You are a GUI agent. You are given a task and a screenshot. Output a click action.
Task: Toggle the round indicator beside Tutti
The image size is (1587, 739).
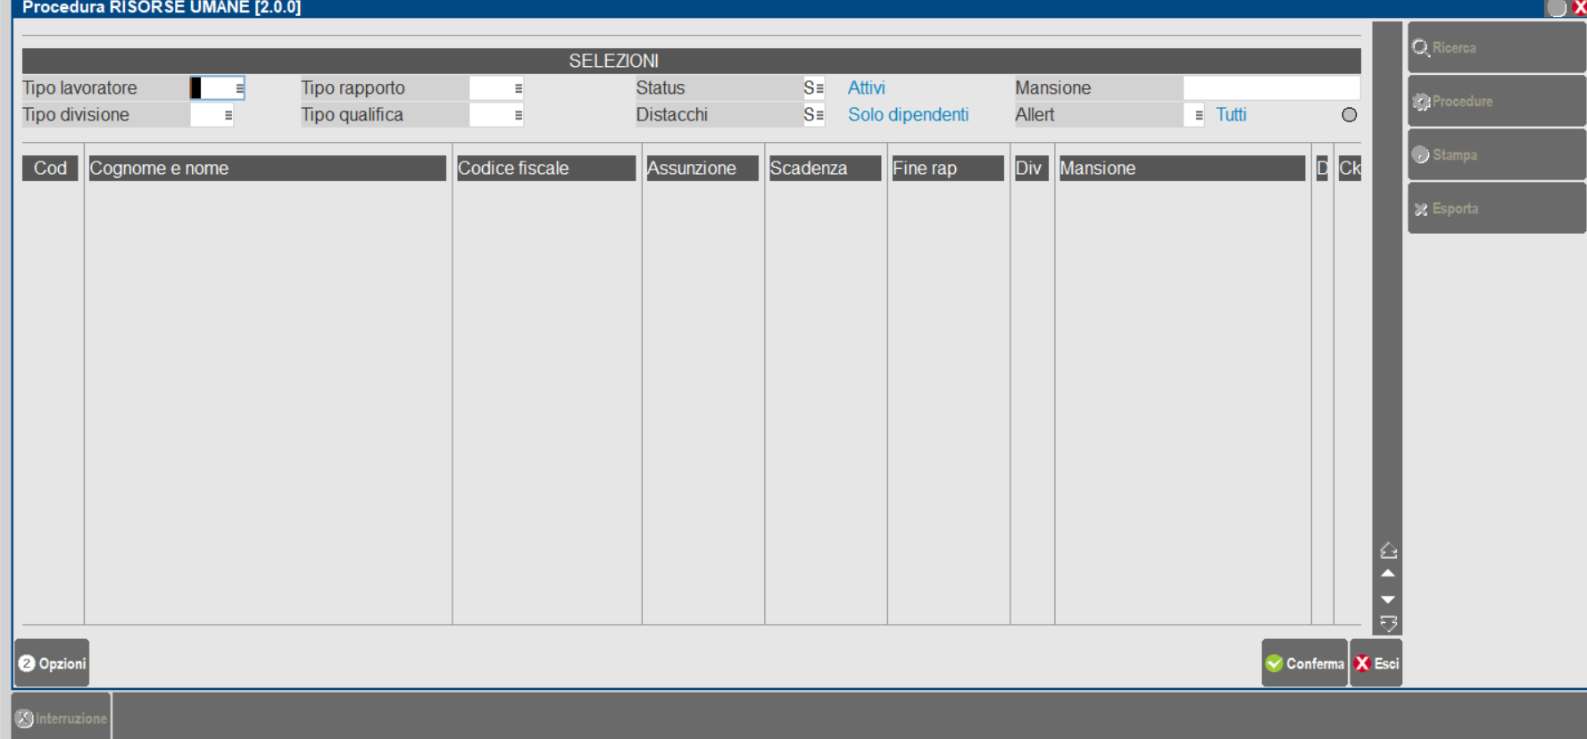pos(1349,115)
